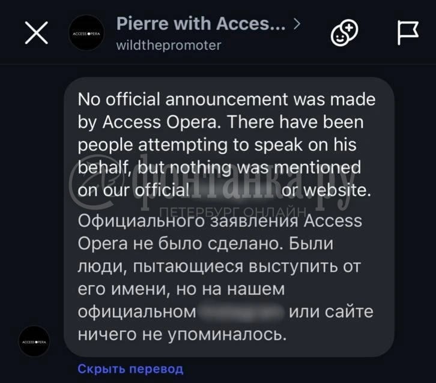Tap the flag report icon
The width and height of the screenshot is (436, 383).
tap(408, 32)
